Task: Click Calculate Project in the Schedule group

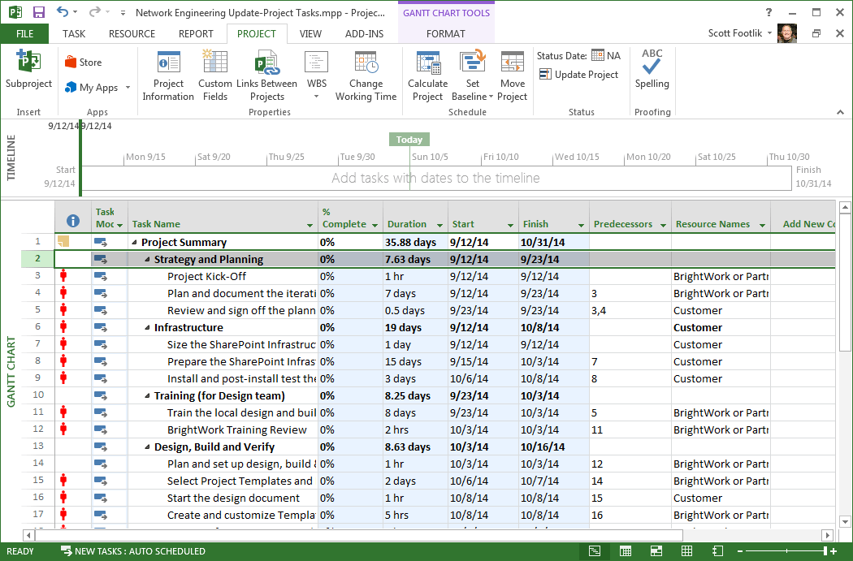Action: coord(427,74)
